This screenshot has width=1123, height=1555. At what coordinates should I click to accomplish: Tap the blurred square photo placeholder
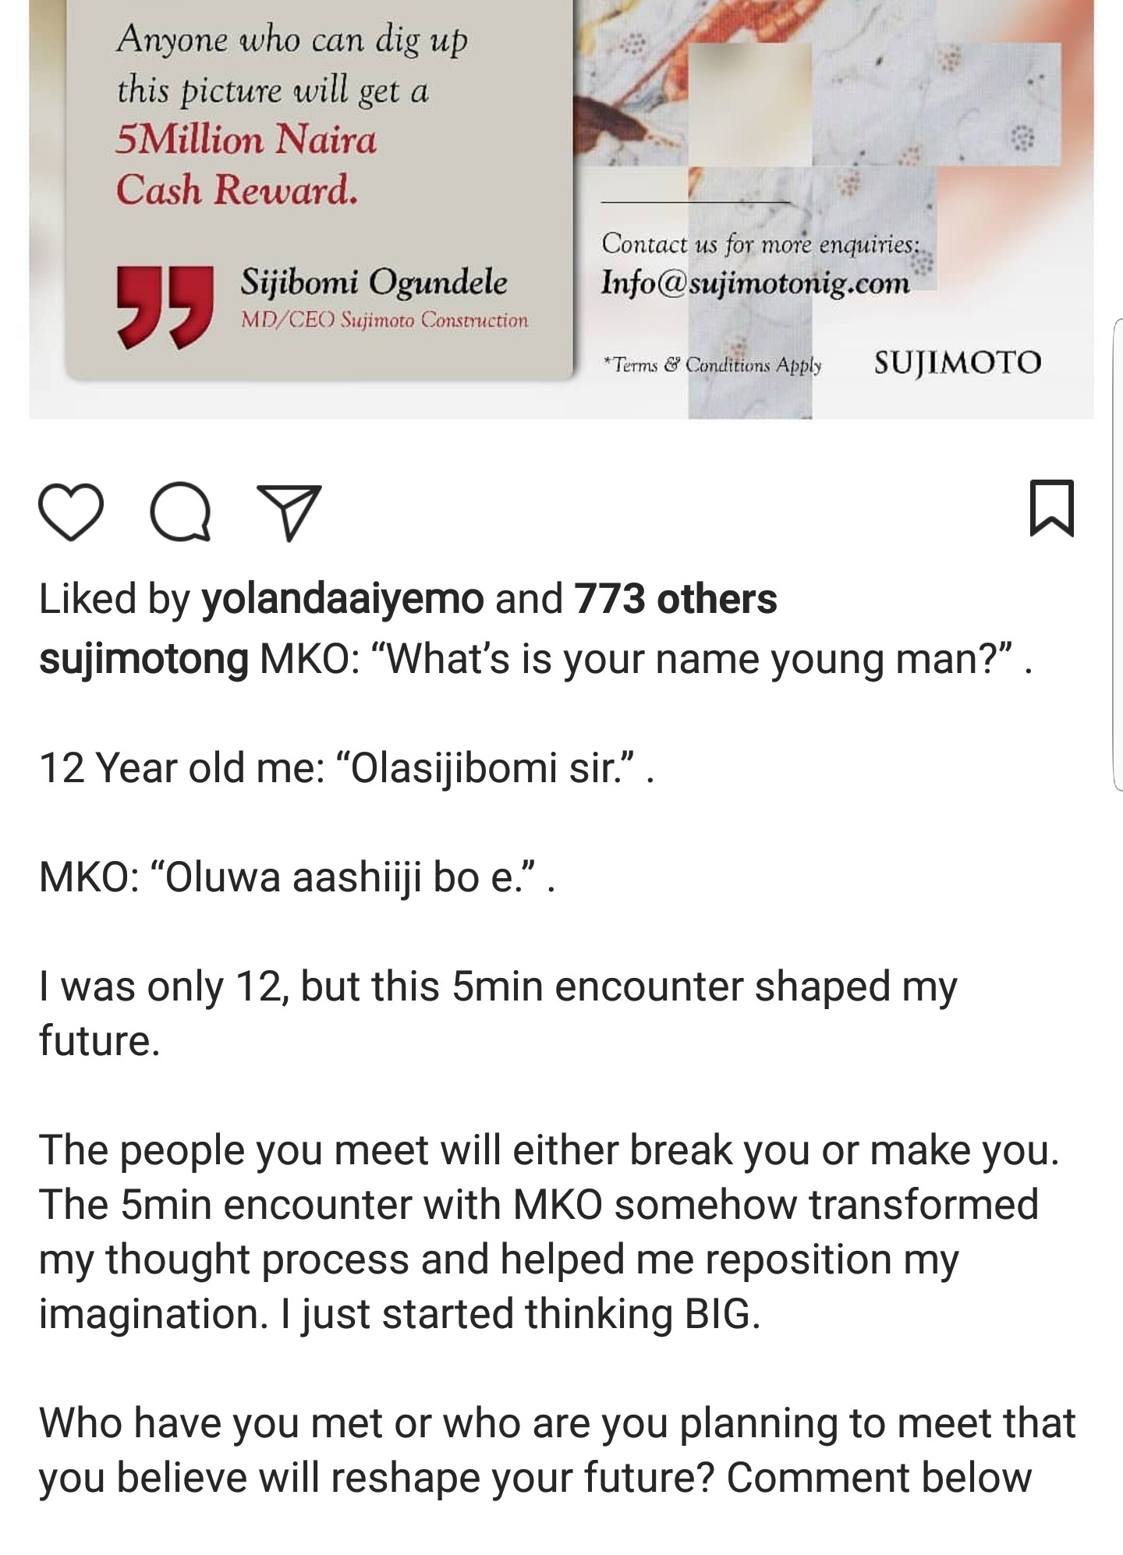[749, 104]
